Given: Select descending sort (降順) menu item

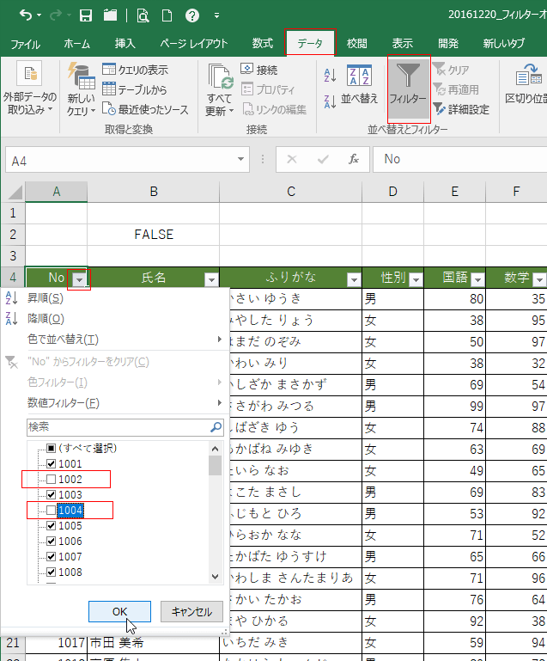Looking at the screenshot, I should coord(45,319).
